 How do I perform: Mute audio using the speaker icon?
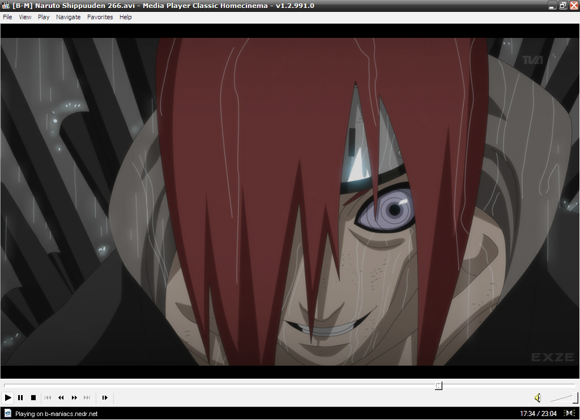pos(538,398)
